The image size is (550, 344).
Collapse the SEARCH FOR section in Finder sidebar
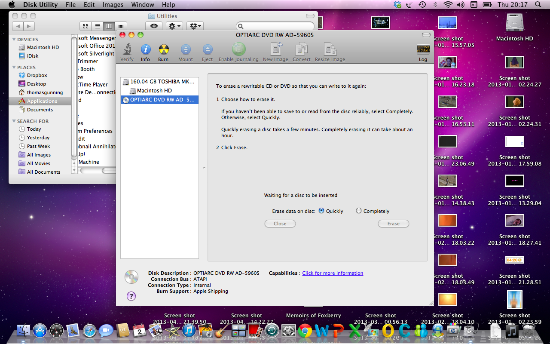pos(14,121)
